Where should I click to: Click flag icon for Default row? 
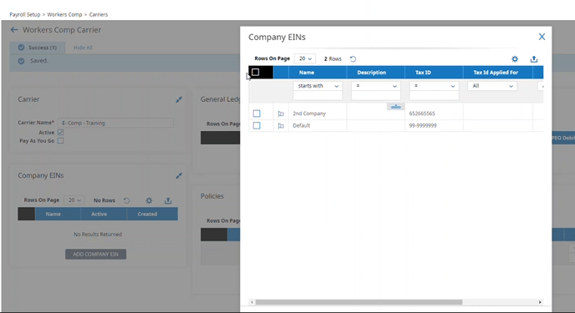(281, 126)
